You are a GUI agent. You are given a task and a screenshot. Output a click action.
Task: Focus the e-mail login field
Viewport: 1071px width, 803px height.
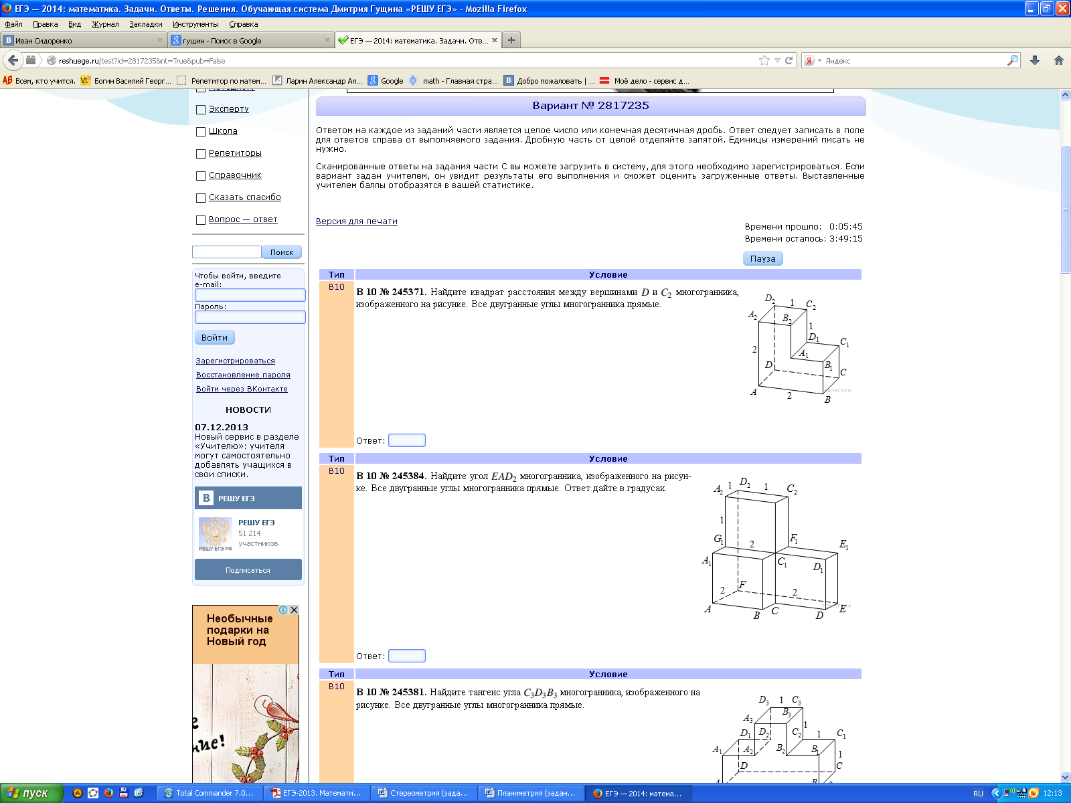250,295
